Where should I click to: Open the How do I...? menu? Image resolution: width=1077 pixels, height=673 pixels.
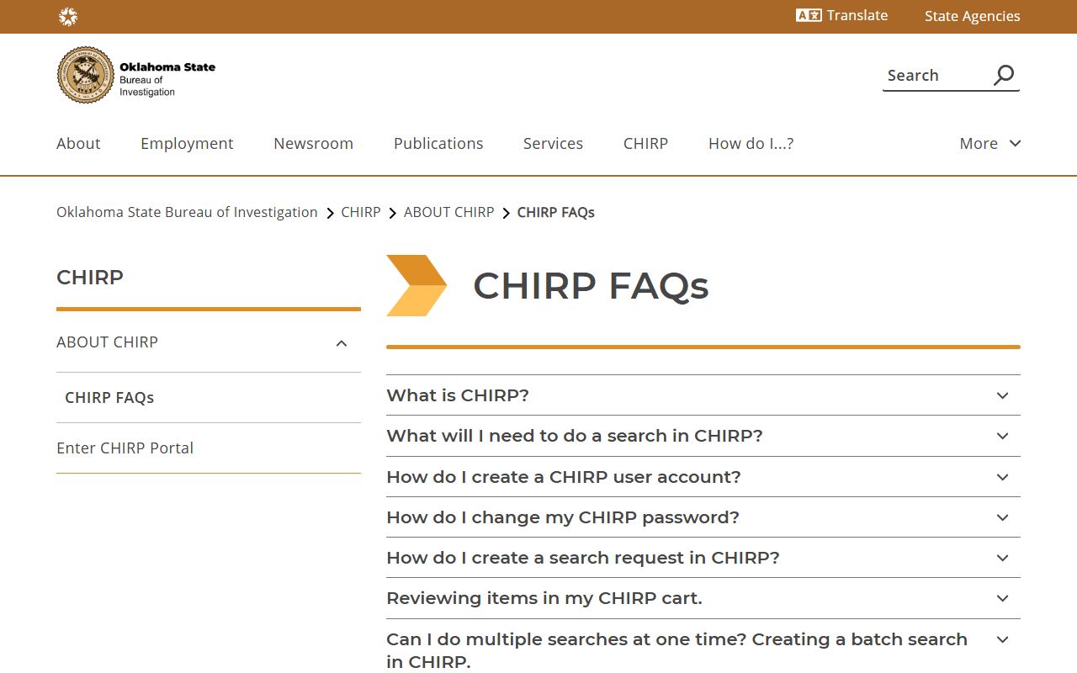751,143
